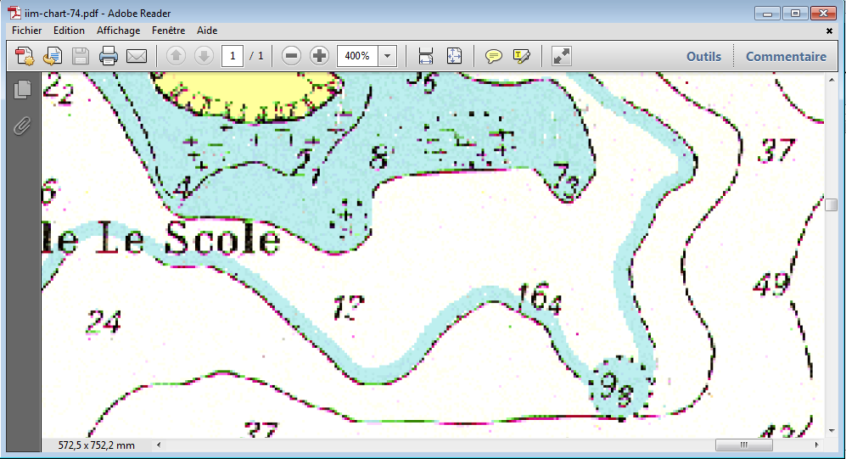Toggle fit-to-width scrolling mode
The image size is (846, 459).
[426, 57]
